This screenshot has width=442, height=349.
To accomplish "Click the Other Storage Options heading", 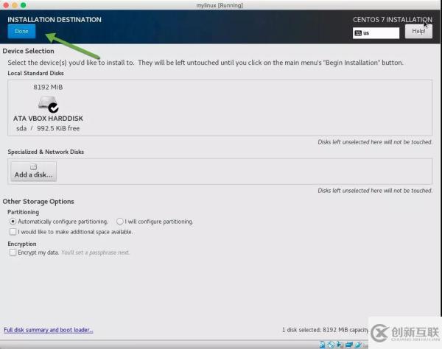I will tap(38, 202).
